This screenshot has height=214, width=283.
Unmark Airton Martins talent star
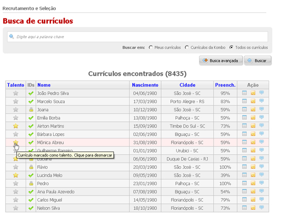pyautogui.click(x=16, y=126)
